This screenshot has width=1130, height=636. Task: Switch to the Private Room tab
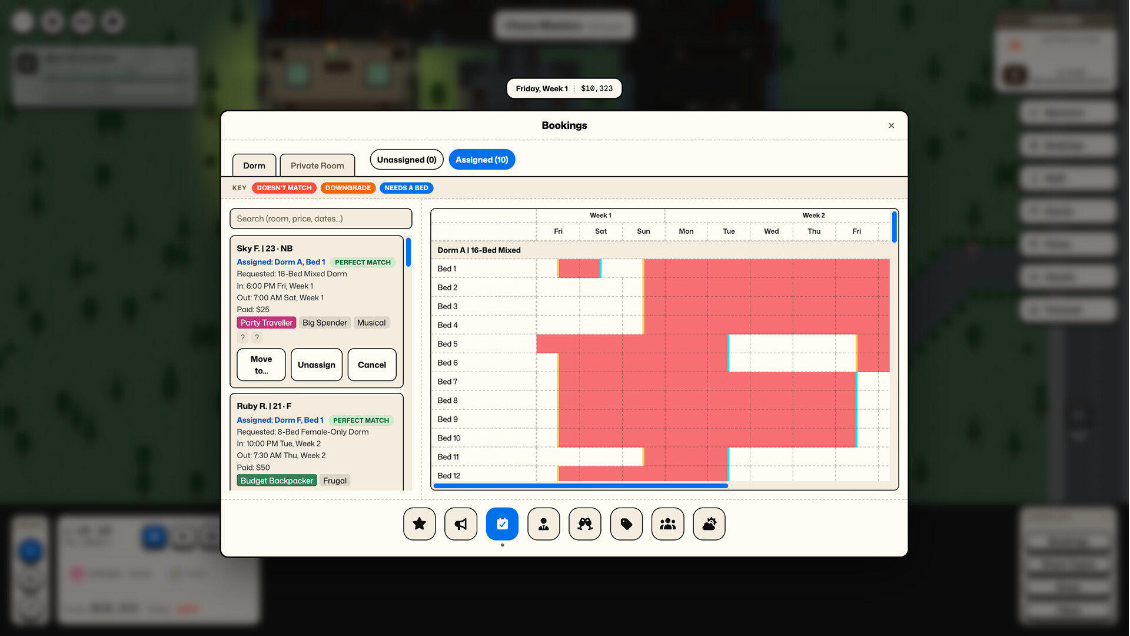click(317, 165)
